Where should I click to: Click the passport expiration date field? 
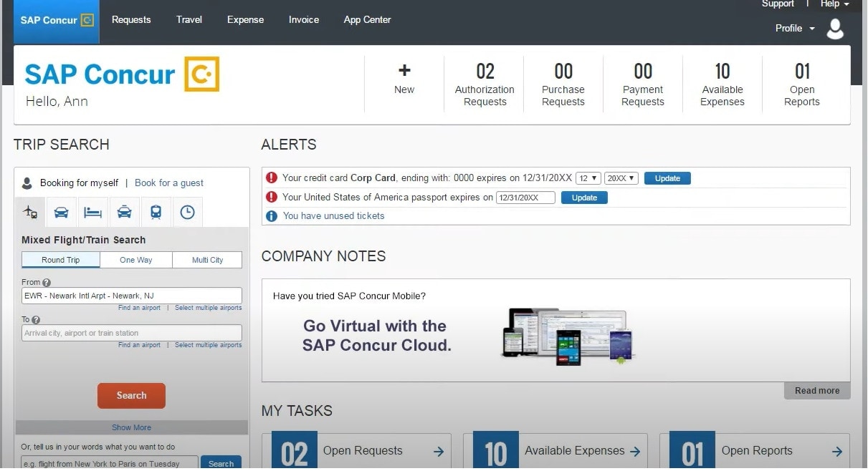click(x=525, y=198)
